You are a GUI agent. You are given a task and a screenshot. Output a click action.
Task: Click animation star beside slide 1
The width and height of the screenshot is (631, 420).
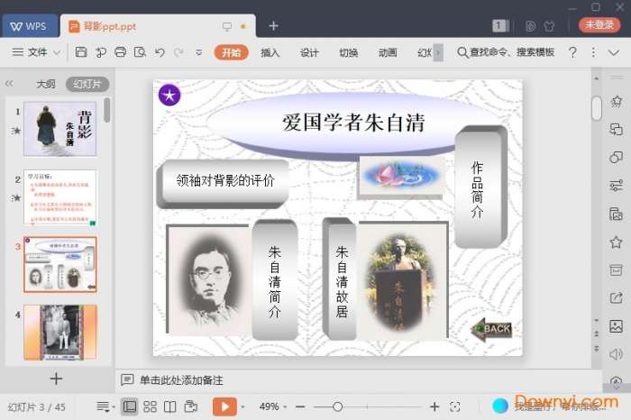[x=16, y=131]
